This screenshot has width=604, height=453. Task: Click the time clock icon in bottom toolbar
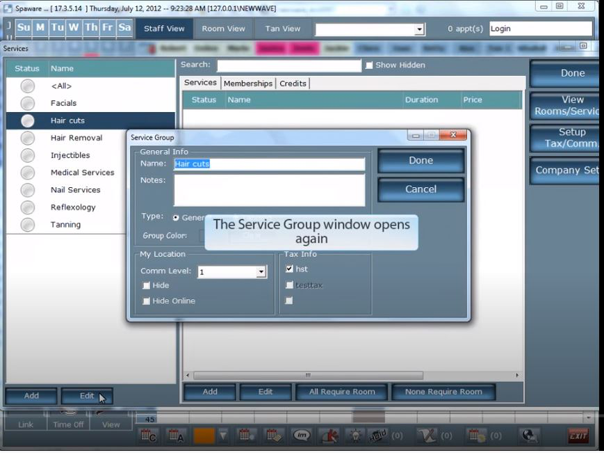point(329,436)
